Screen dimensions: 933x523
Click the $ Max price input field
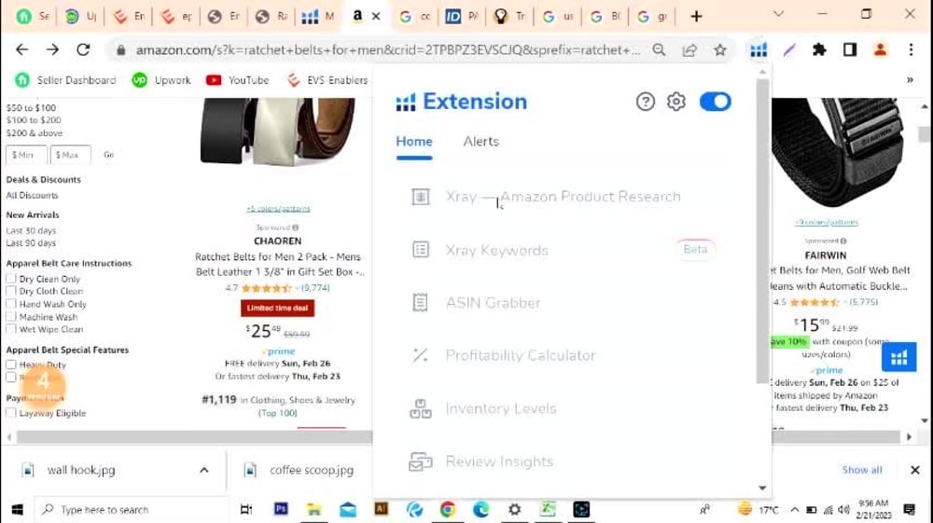70,155
